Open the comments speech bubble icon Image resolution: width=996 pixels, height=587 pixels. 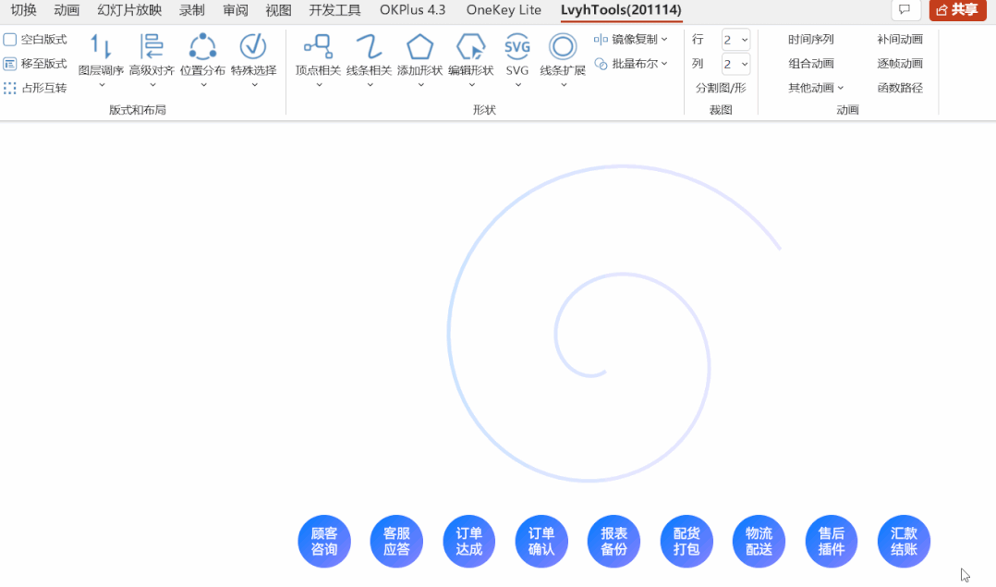tap(905, 9)
